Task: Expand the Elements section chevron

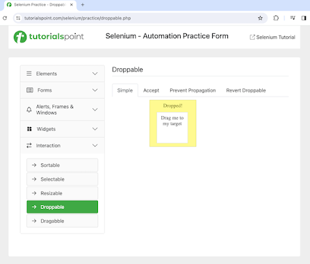Action: 95,74
